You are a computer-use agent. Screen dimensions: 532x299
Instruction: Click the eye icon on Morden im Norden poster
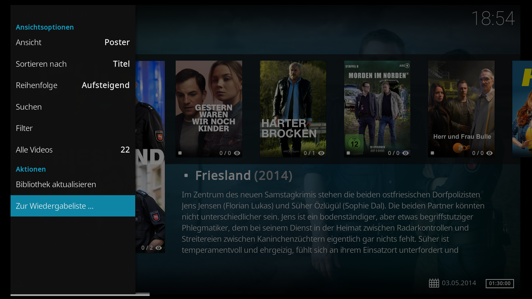[405, 153]
